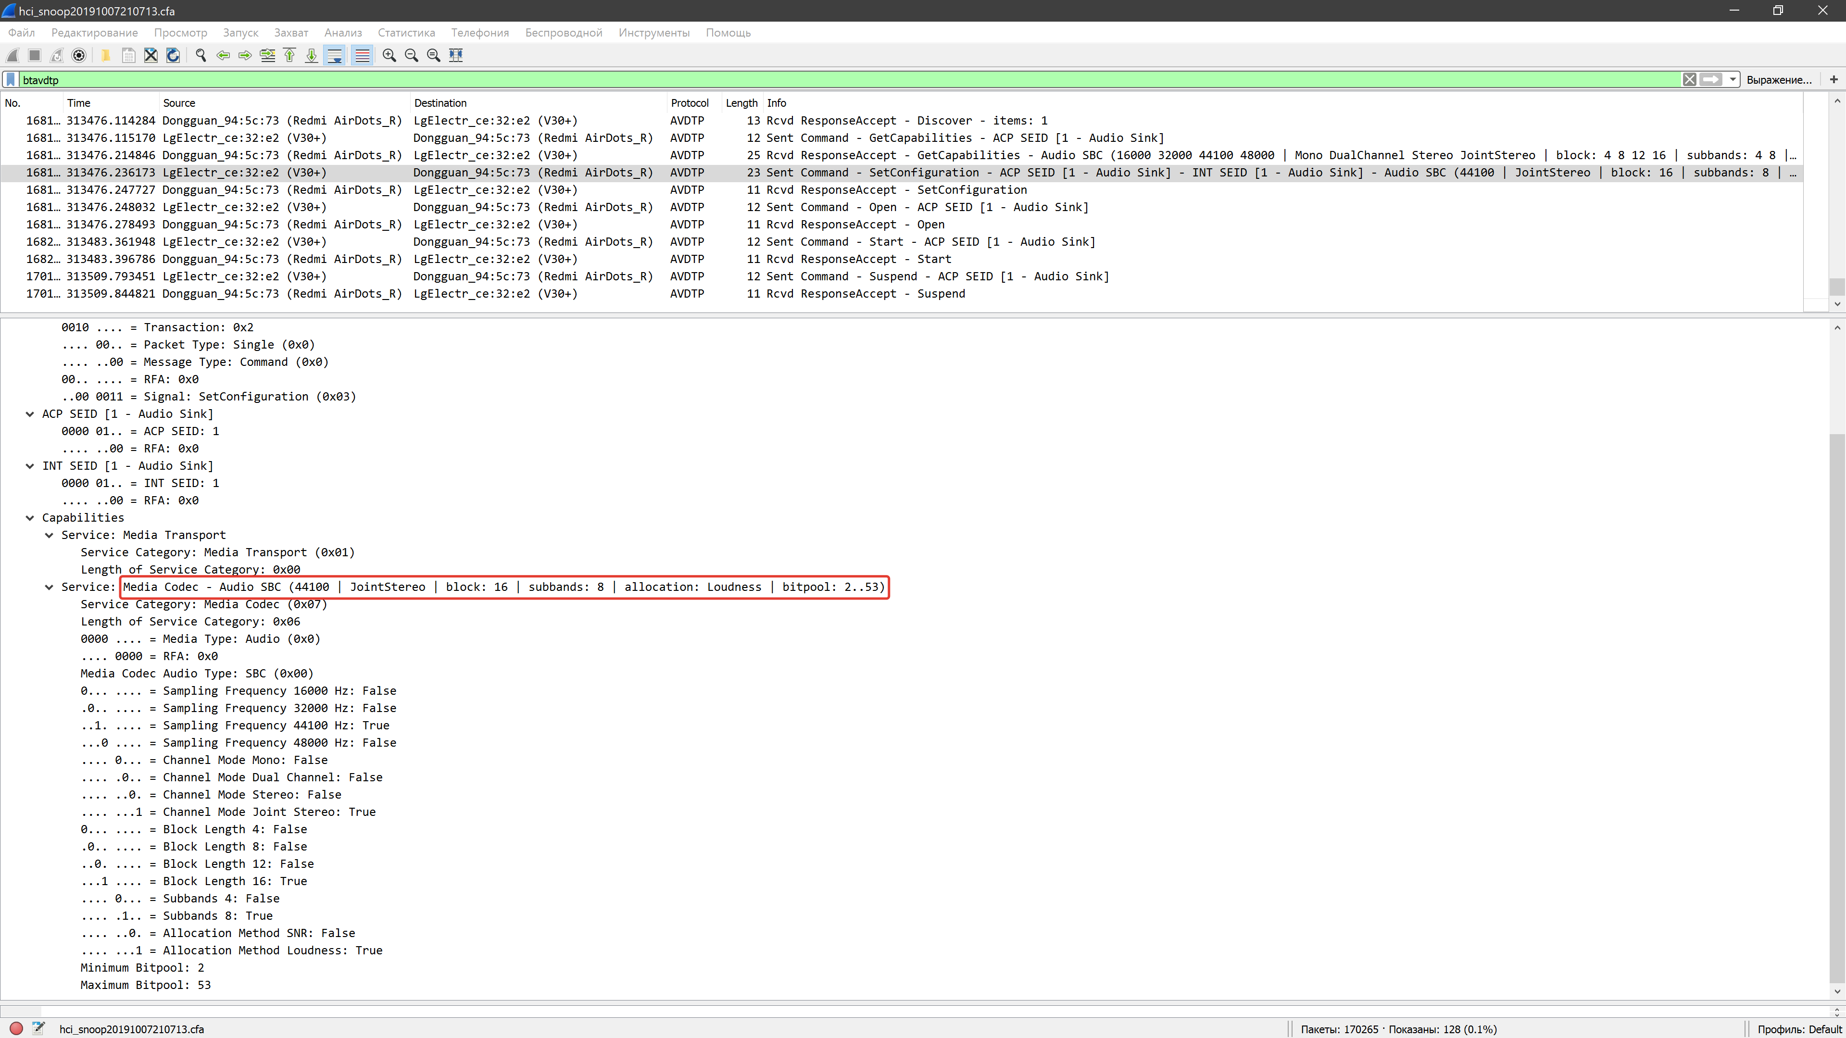The height and width of the screenshot is (1038, 1846).
Task: Open the capture options gear icon
Action: tap(79, 55)
